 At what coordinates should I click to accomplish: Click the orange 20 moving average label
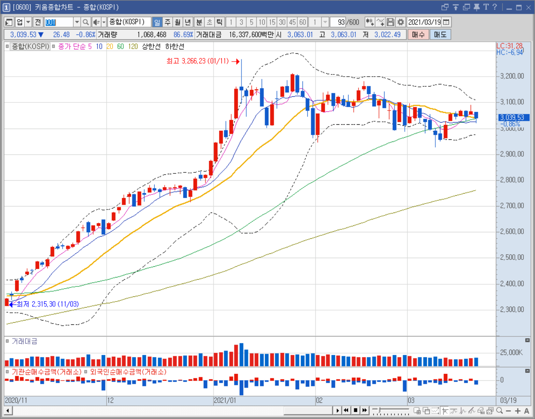tap(110, 46)
